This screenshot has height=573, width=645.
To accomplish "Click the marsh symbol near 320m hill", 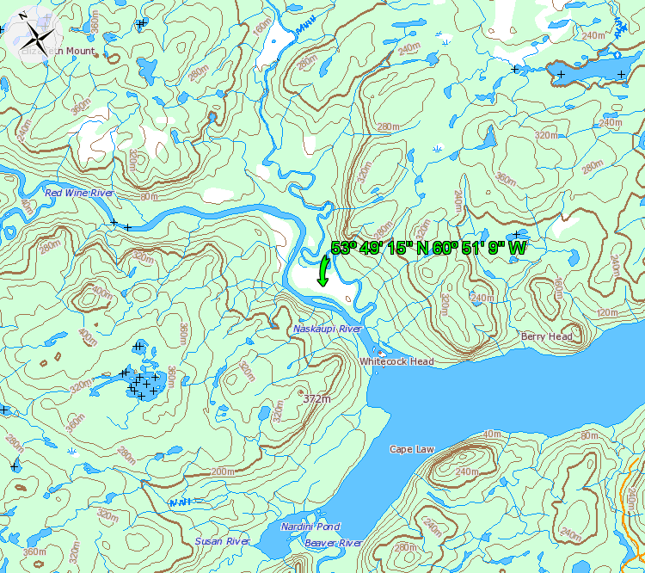I will pos(437,148).
